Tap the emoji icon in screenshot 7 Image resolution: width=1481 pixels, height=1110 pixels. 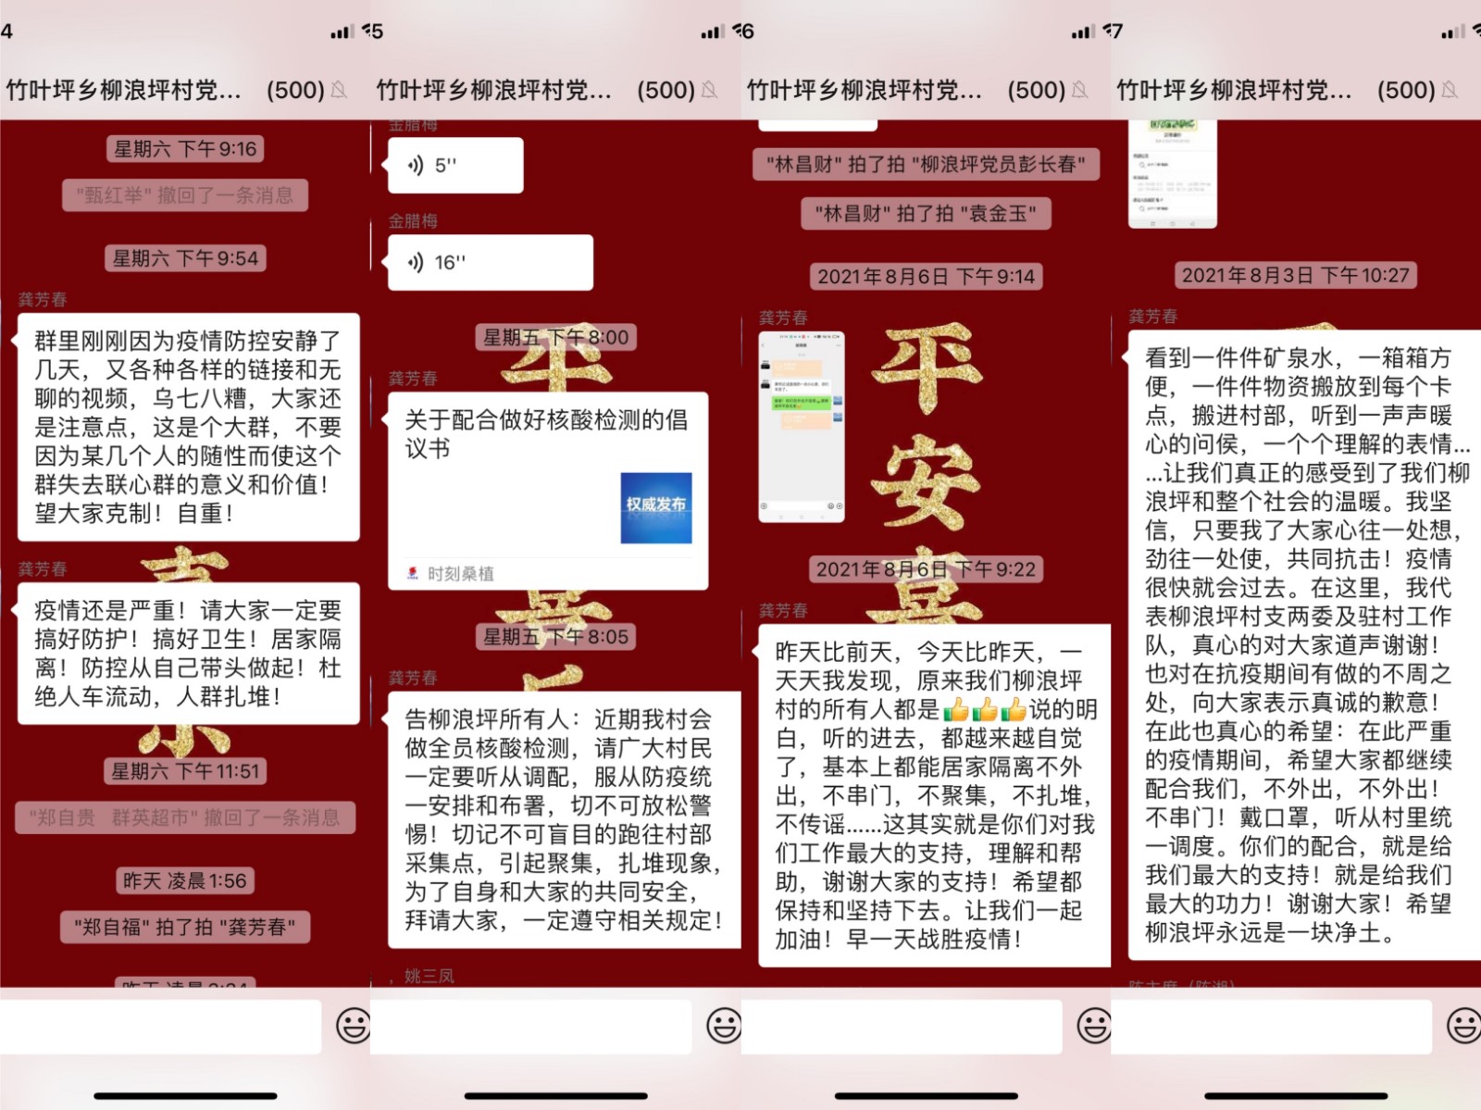1463,1026
